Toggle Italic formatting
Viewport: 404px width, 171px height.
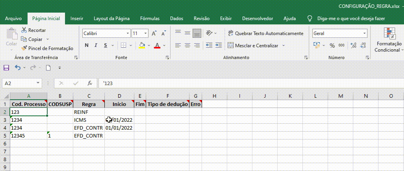(96, 45)
